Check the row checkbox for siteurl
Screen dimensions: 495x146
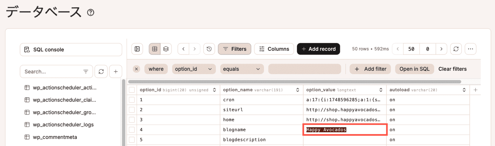point(132,110)
